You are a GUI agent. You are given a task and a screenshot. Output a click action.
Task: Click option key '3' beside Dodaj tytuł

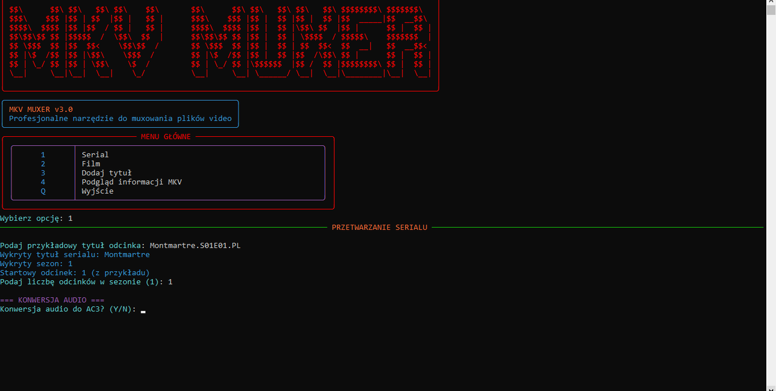tap(43, 173)
